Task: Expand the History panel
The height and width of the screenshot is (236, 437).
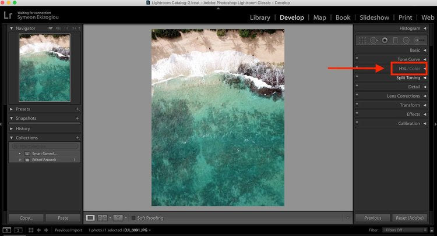Action: (12, 128)
